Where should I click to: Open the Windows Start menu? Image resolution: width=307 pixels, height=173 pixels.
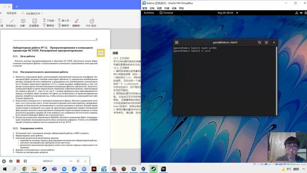pos(4,169)
